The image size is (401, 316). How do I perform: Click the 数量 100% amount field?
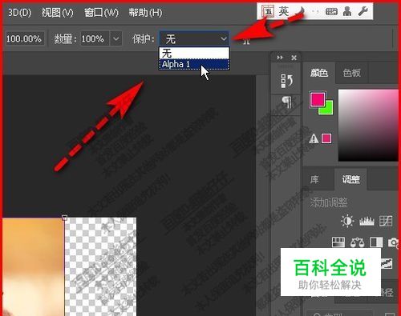(95, 39)
